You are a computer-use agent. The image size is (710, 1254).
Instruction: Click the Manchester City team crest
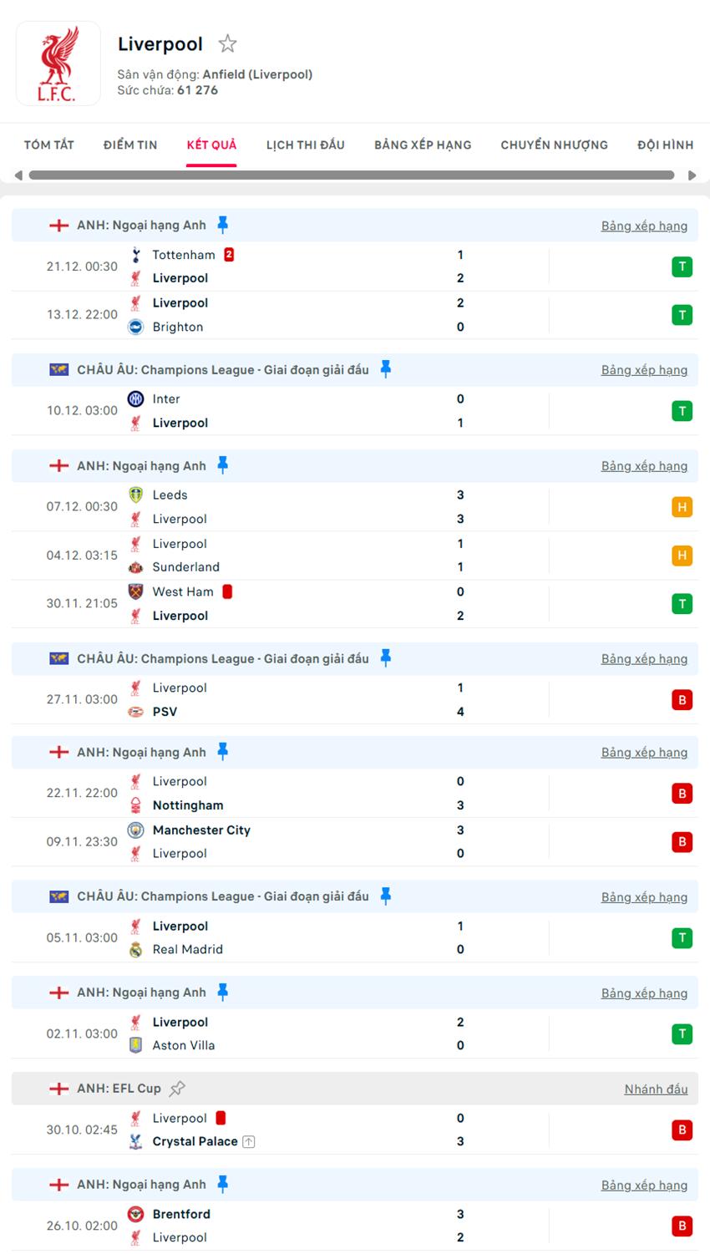tap(135, 830)
